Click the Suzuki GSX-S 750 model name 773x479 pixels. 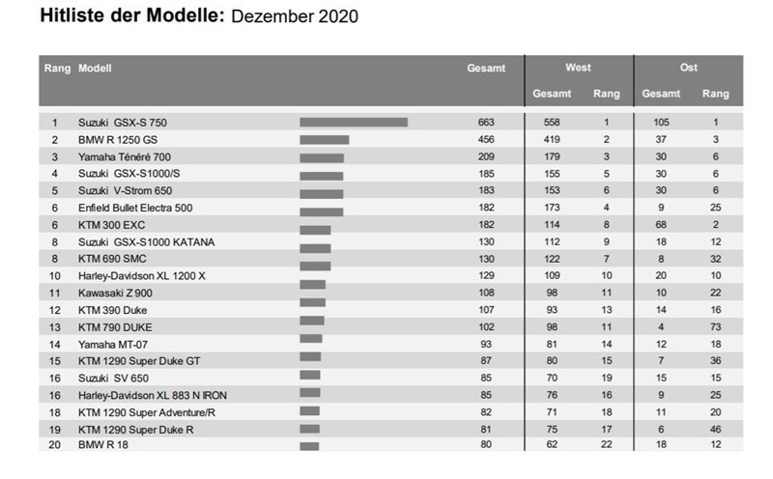(129, 123)
